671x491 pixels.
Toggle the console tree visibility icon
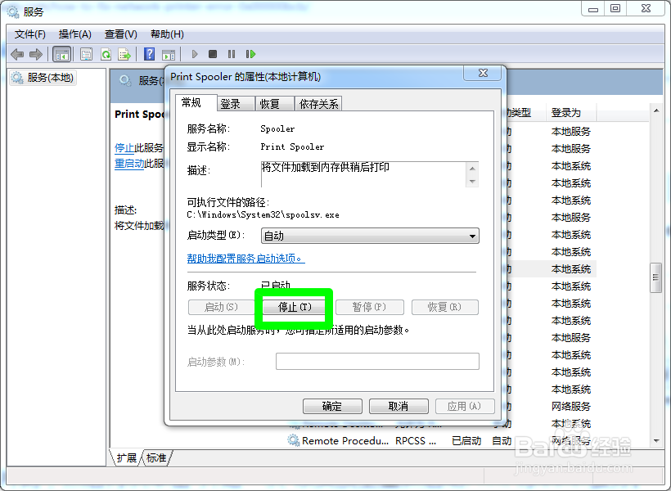[61, 54]
